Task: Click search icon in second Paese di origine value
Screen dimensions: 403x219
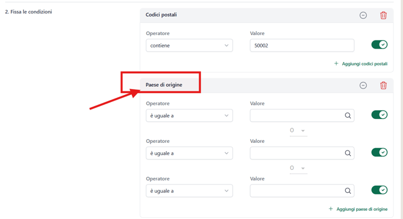Action: click(x=348, y=153)
